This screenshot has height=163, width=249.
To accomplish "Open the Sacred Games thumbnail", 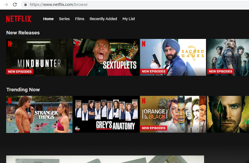I will [x=173, y=57].
